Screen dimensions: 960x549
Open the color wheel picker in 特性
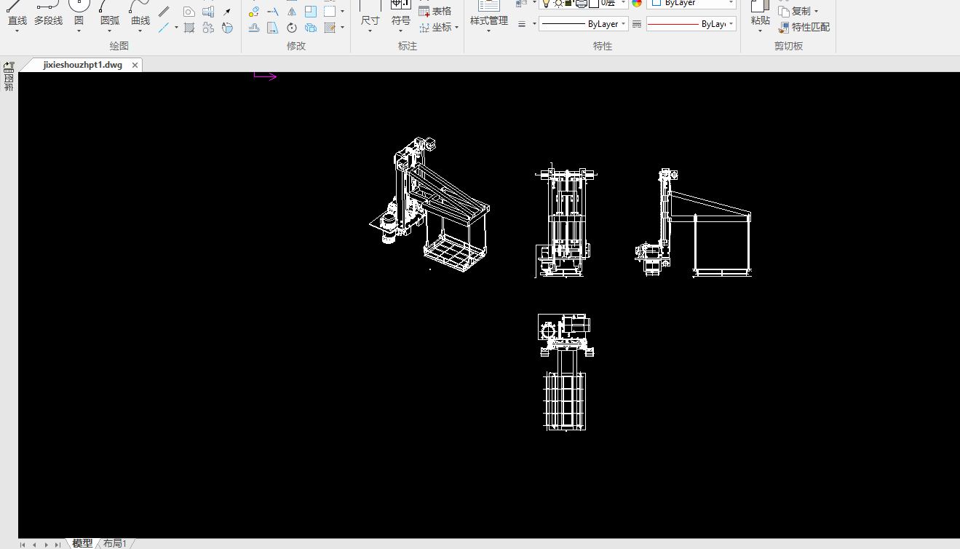(x=637, y=4)
